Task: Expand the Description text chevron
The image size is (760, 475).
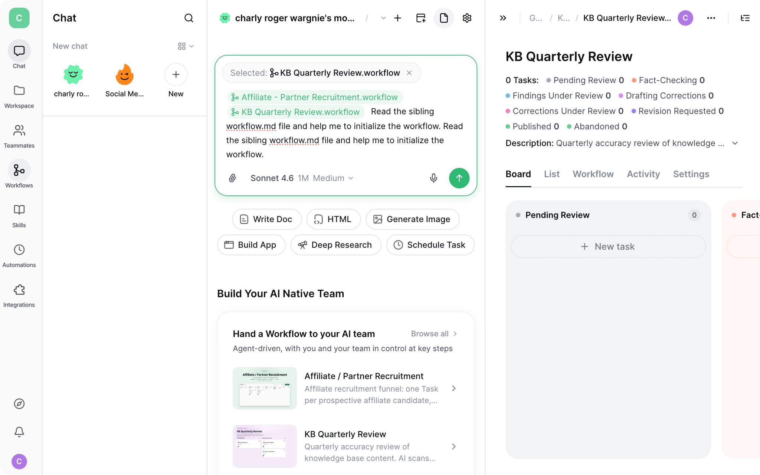Action: pos(734,143)
